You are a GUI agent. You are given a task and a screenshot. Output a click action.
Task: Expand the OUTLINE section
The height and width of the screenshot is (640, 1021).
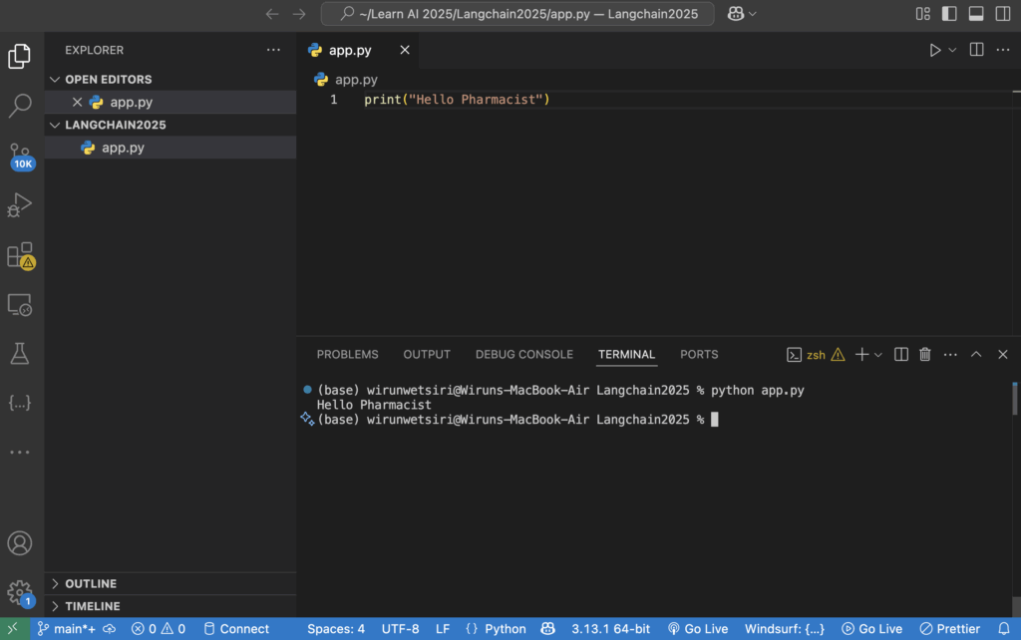pos(92,583)
